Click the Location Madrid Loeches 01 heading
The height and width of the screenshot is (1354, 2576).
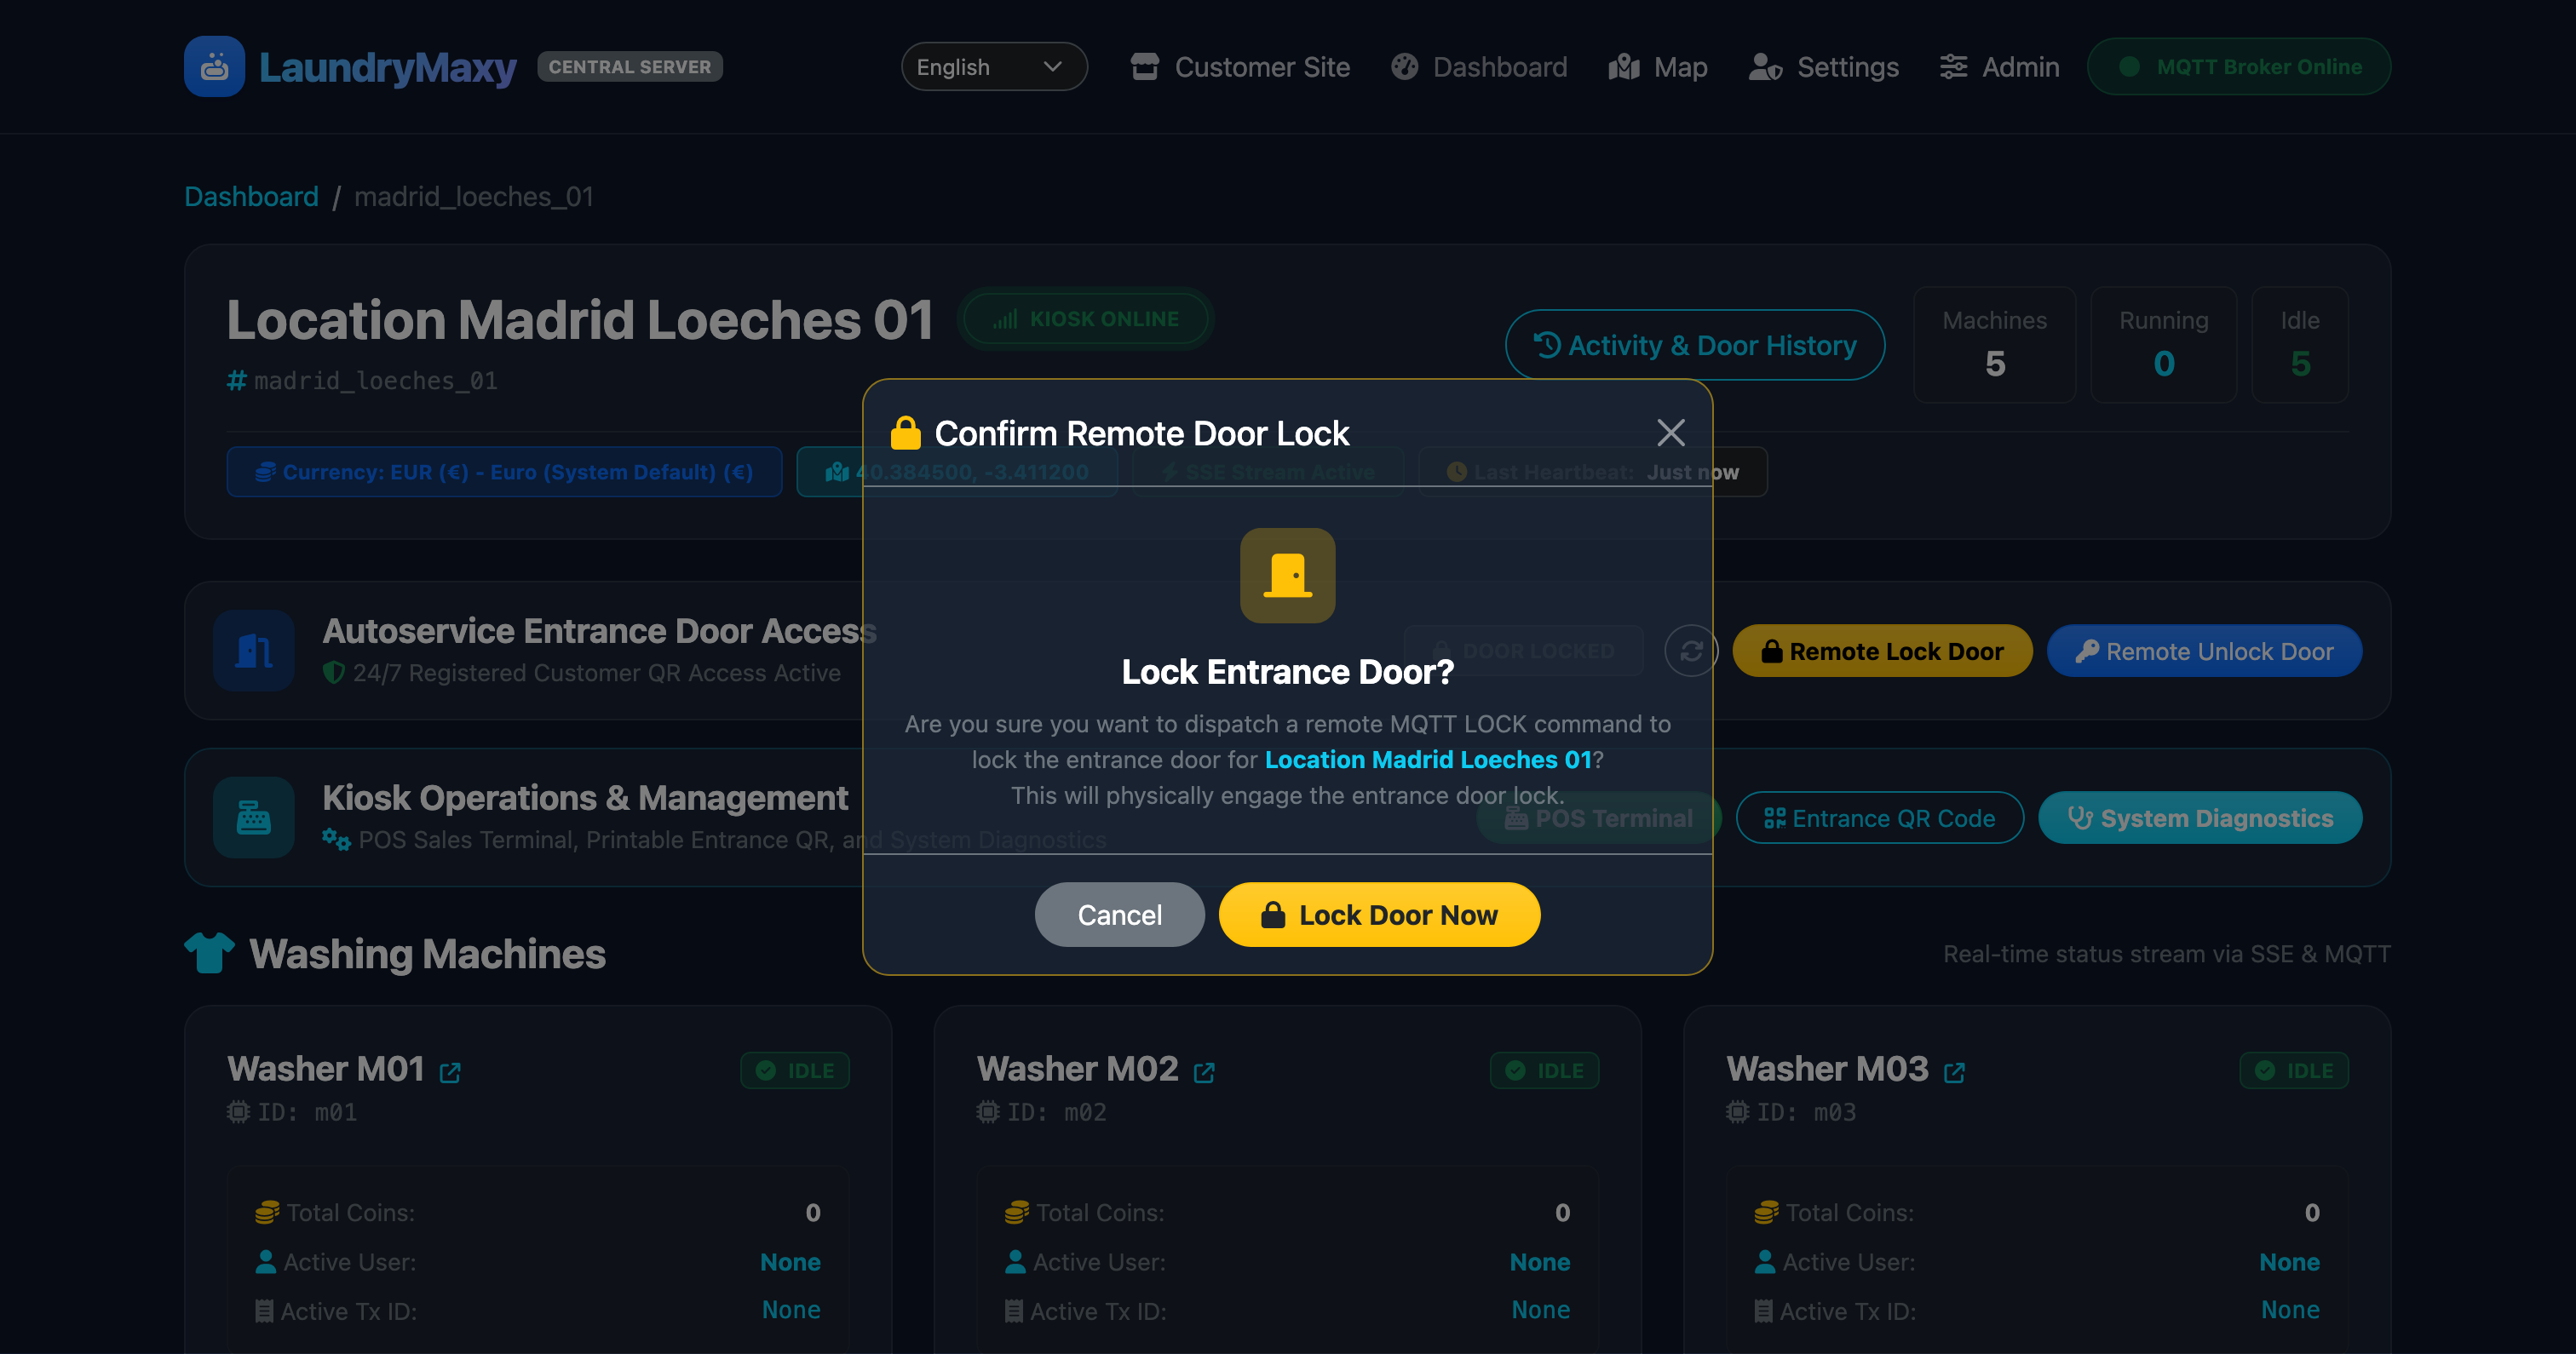coord(580,320)
